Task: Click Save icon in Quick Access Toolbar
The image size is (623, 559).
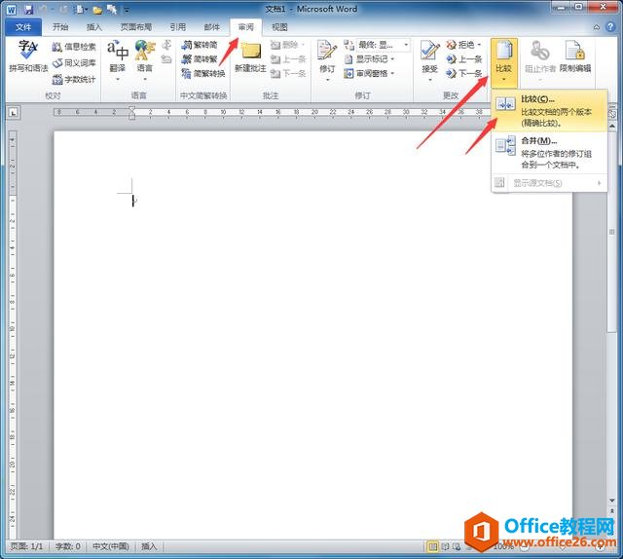Action: pos(28,9)
